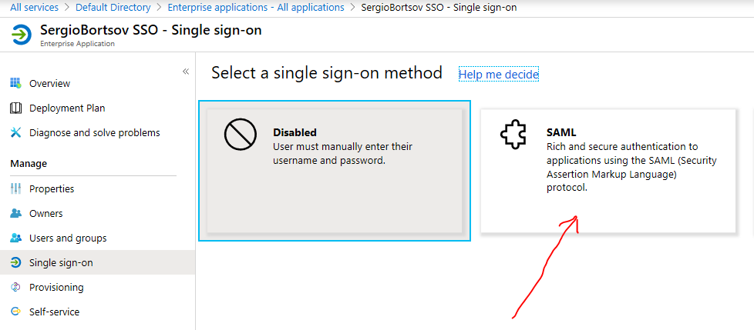Click the Diagnose and solve problems wrench icon
Viewport: 754px width, 330px height.
(x=15, y=132)
